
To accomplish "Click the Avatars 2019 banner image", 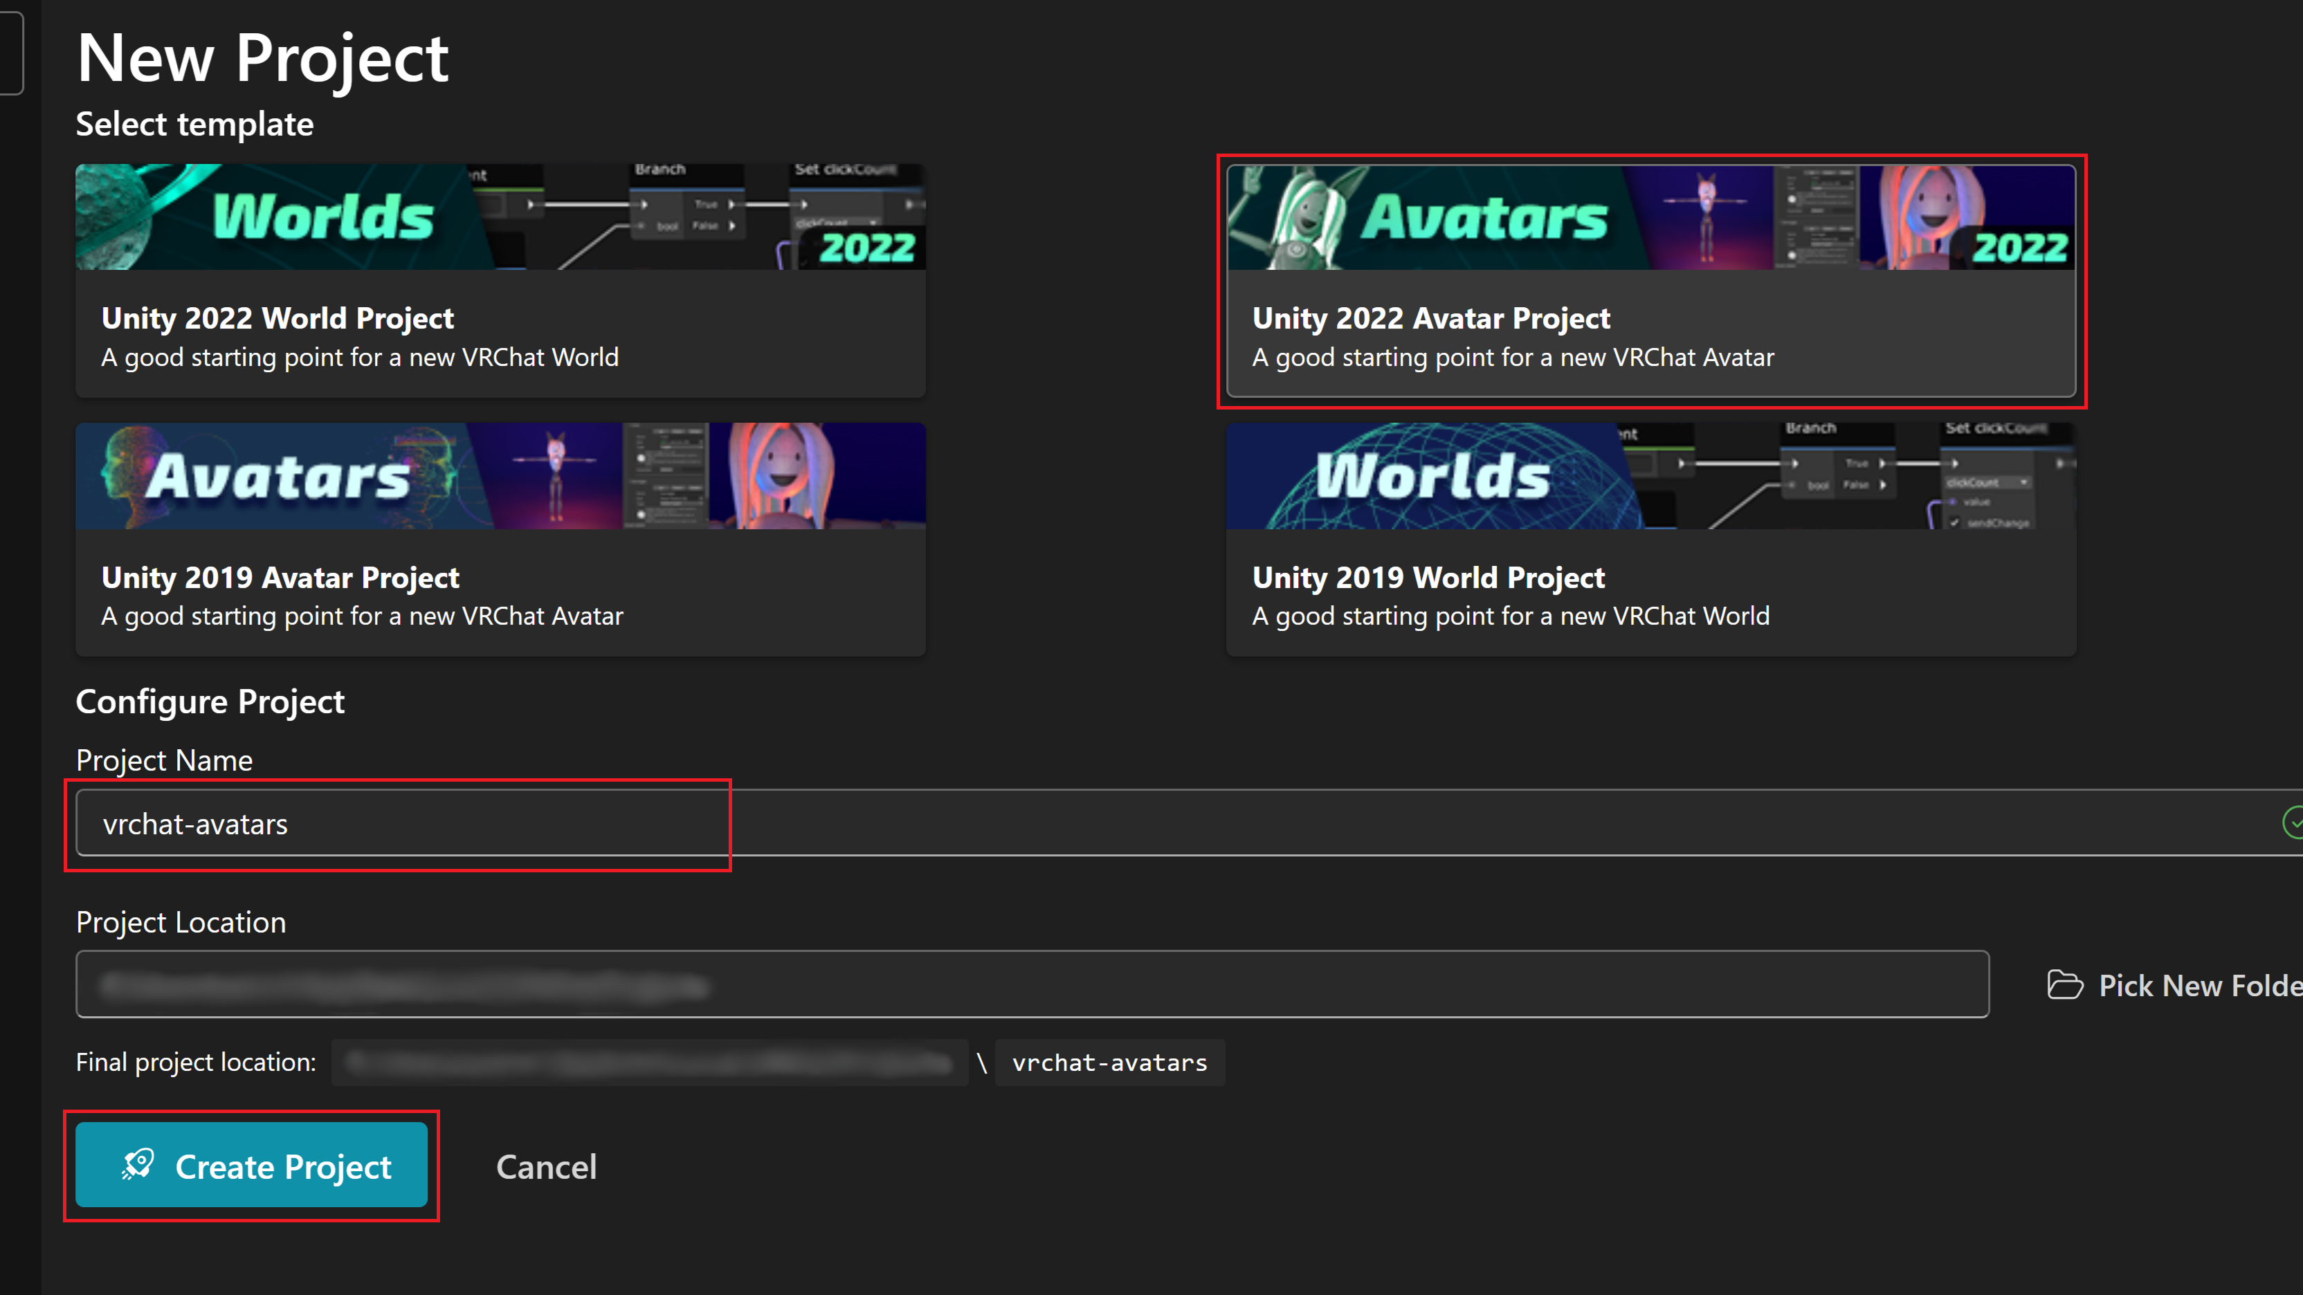I will [500, 477].
